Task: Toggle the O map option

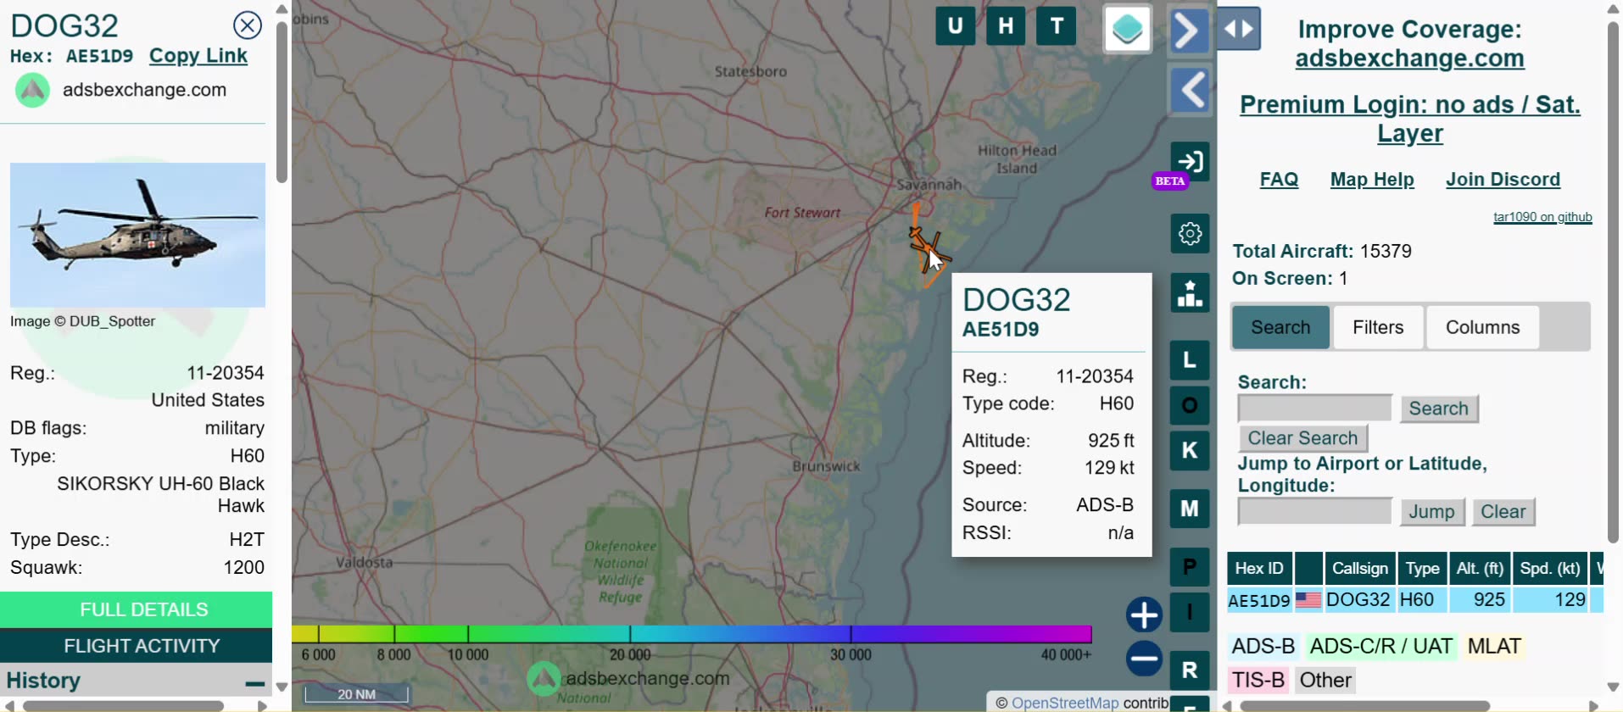Action: click(1190, 405)
